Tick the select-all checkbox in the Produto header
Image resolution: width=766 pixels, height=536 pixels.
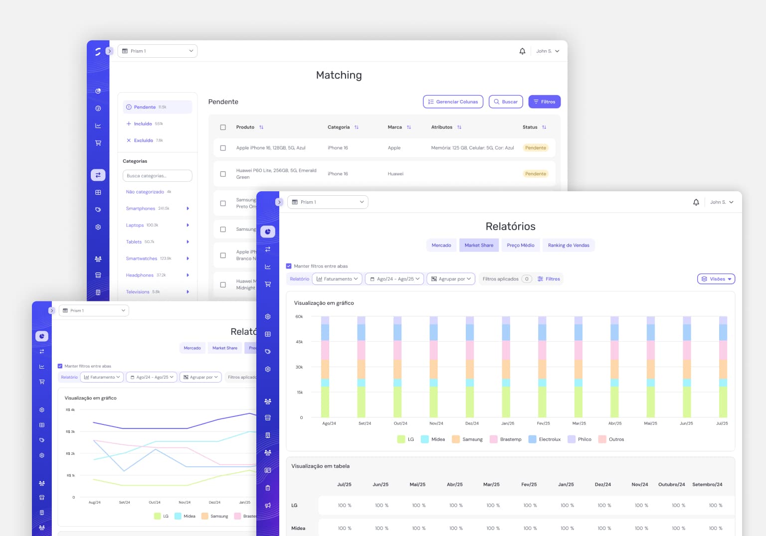tap(223, 128)
